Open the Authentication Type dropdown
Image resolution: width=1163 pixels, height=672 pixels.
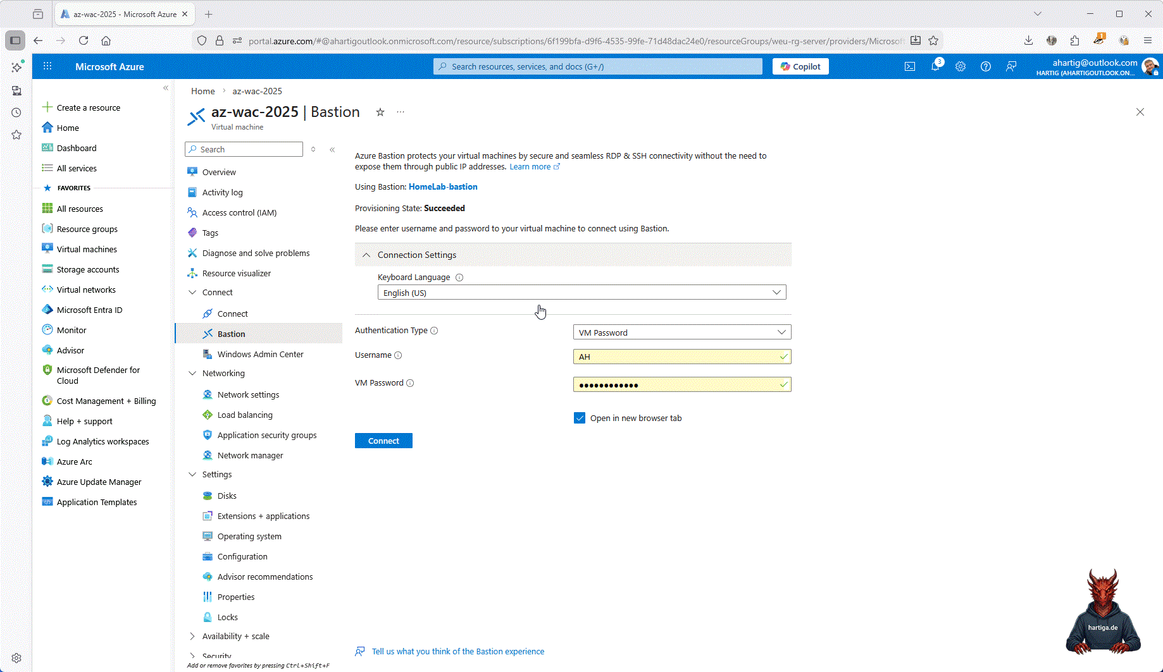783,332
